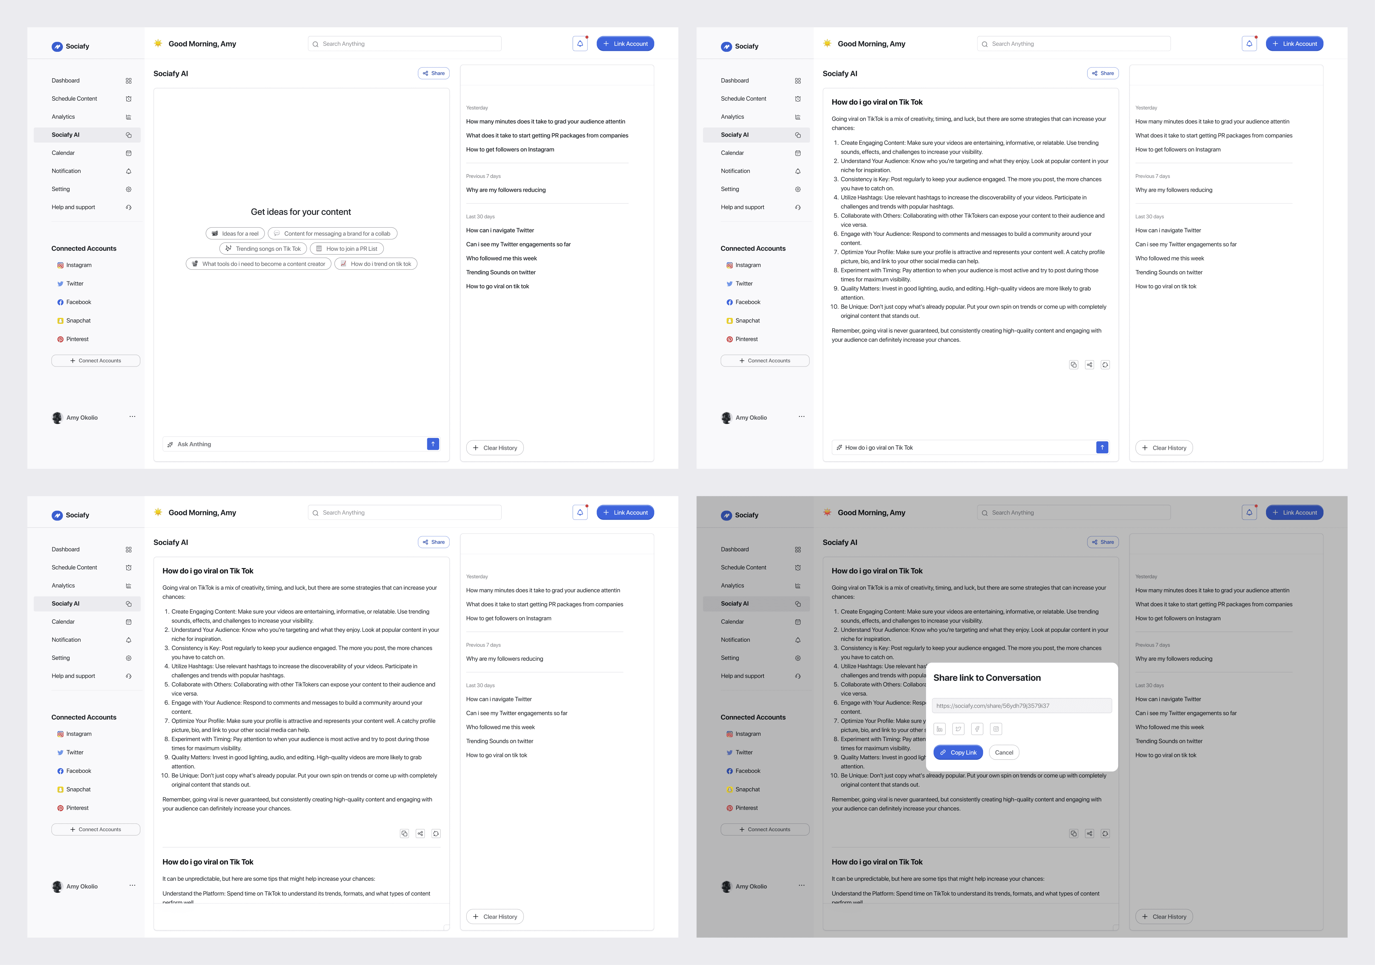Click Share button atop the dimmed screen
The height and width of the screenshot is (965, 1375).
[1103, 542]
